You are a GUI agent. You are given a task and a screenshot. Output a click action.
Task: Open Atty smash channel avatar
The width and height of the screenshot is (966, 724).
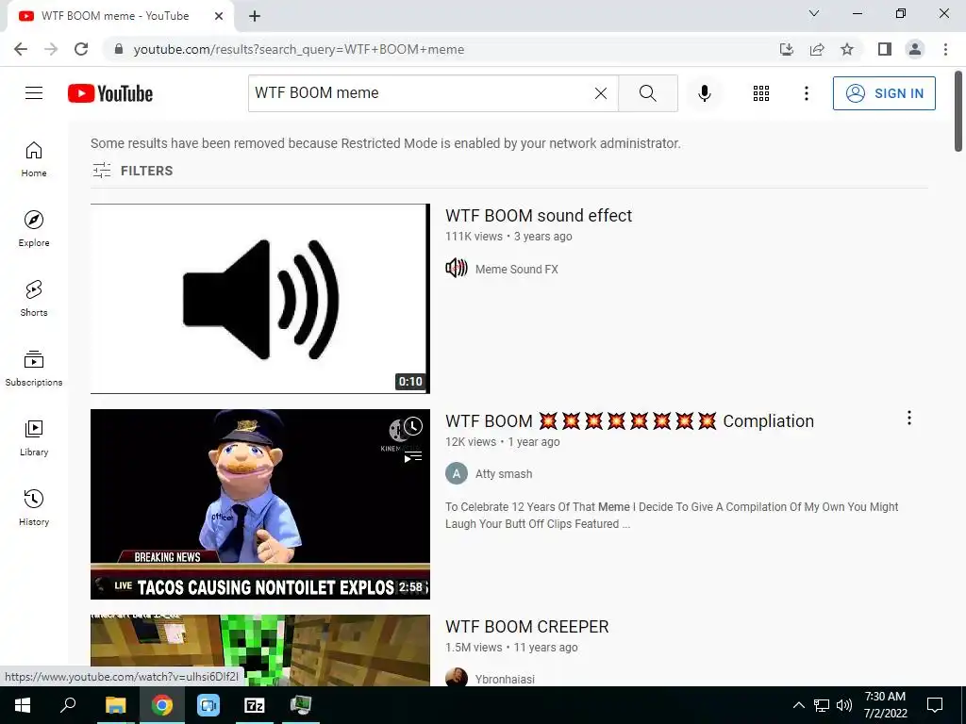click(x=457, y=473)
